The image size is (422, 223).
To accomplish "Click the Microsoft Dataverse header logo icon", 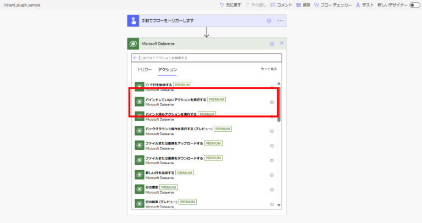I will (133, 43).
